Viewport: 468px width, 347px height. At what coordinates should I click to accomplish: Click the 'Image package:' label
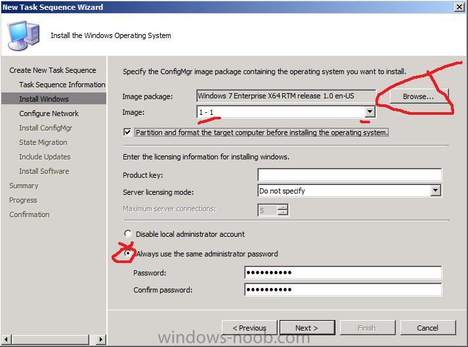point(148,96)
